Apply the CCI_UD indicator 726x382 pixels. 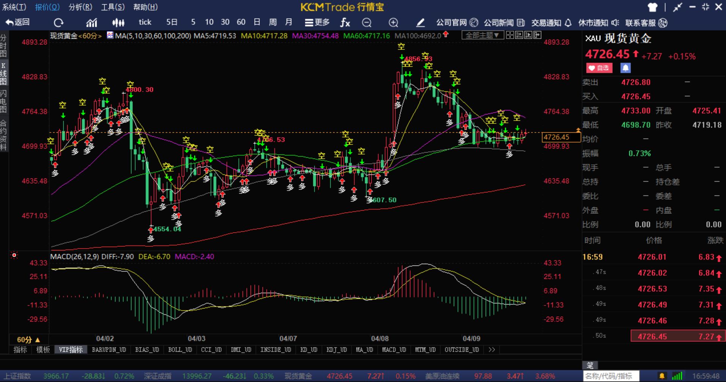click(211, 350)
